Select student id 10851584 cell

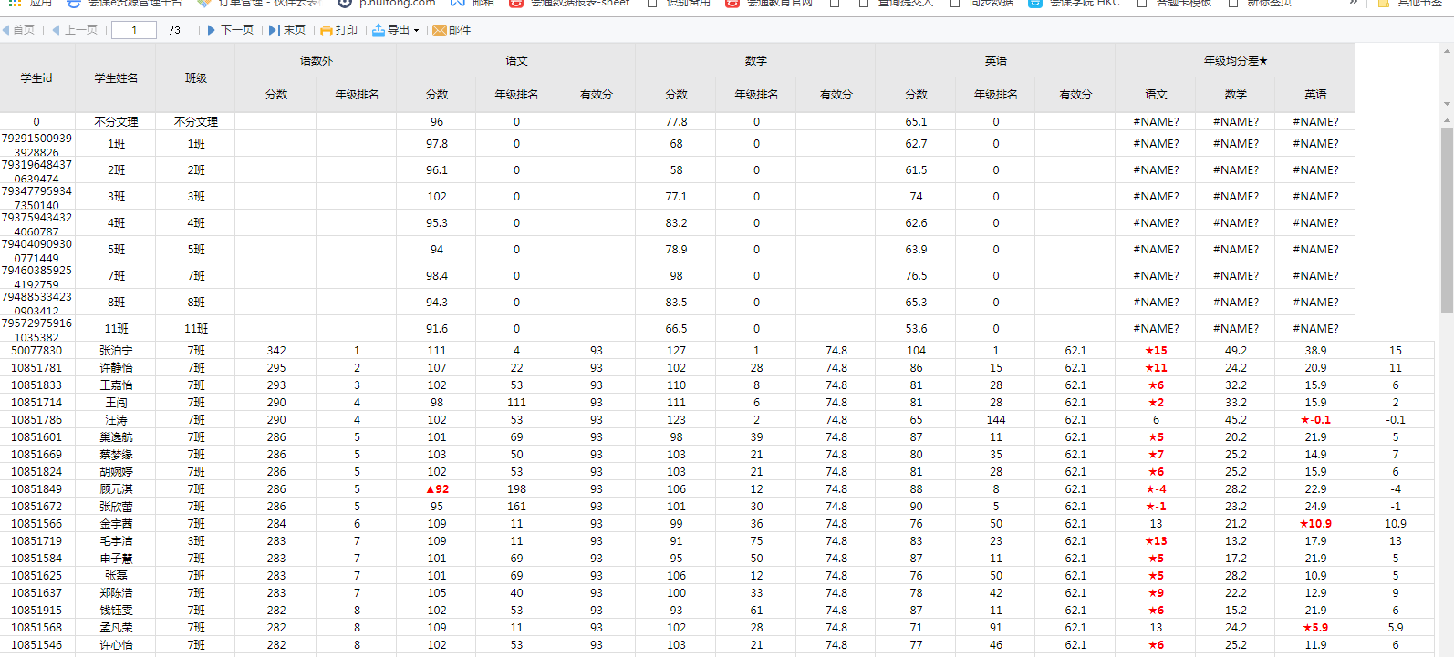tap(36, 559)
